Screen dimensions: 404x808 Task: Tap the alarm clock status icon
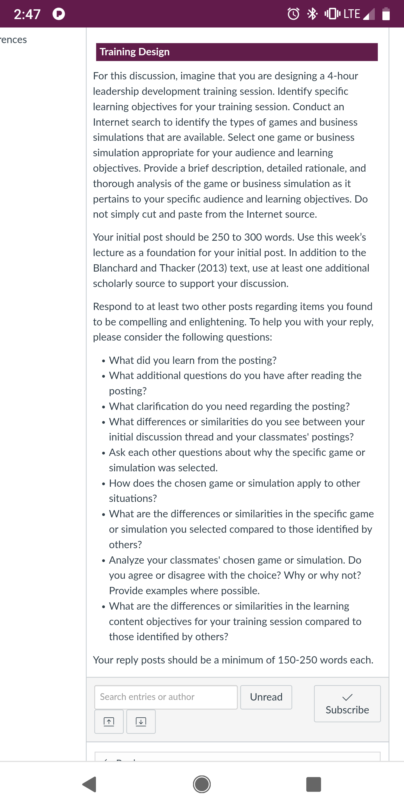pyautogui.click(x=293, y=14)
